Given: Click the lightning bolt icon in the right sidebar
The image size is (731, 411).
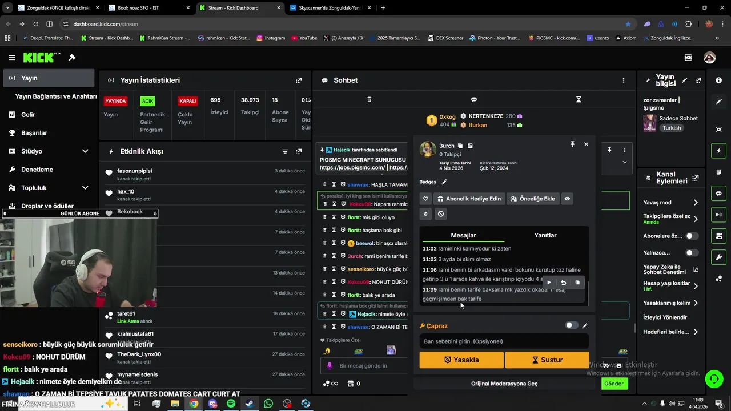Looking at the screenshot, I should point(718,151).
